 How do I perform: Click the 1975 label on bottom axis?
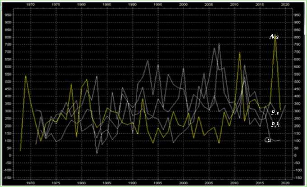[56, 183]
